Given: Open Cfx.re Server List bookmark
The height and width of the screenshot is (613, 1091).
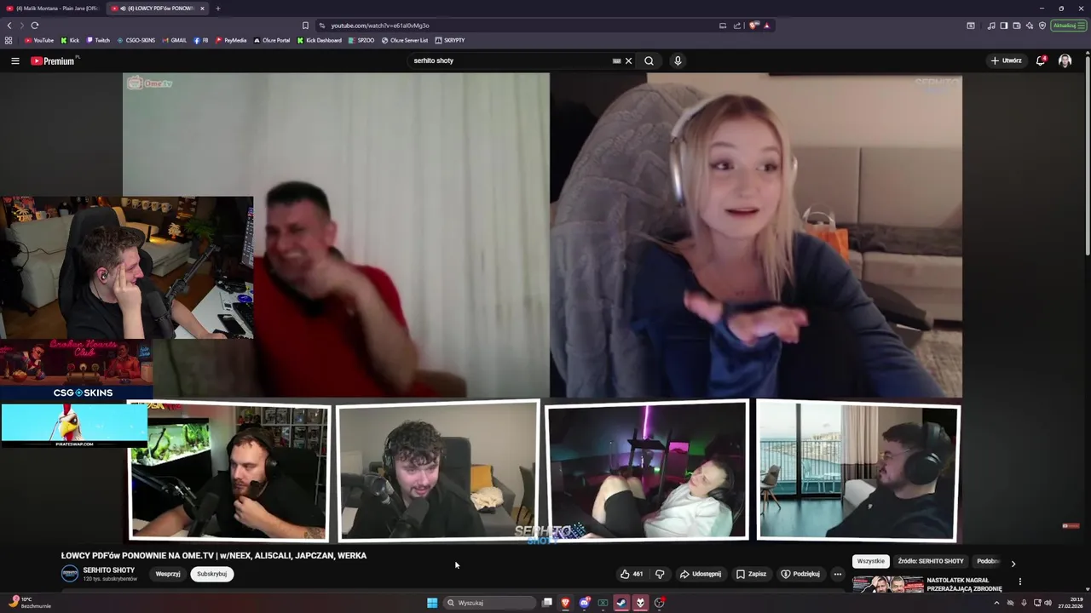Looking at the screenshot, I should point(405,40).
